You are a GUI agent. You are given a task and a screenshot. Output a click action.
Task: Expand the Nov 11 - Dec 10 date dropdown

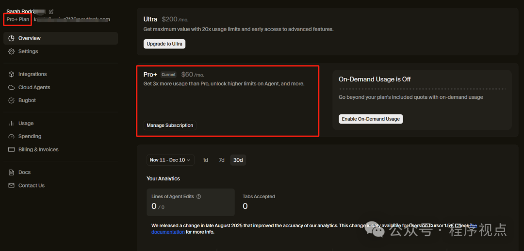click(x=170, y=160)
